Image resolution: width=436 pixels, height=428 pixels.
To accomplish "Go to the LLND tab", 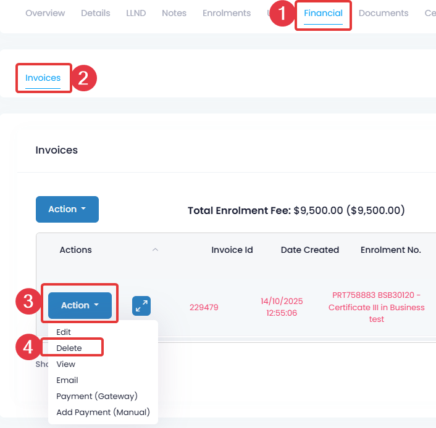I will [x=136, y=13].
